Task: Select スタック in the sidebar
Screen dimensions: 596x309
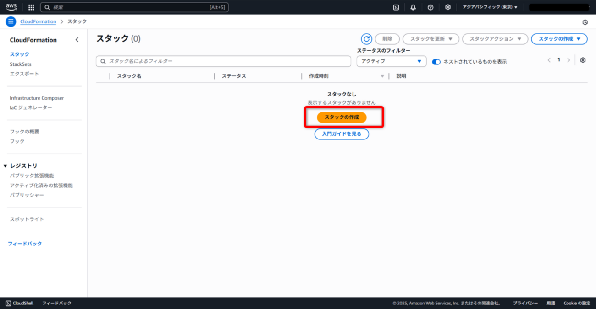Action: coord(19,54)
